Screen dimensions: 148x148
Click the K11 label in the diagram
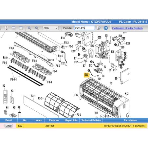coord(96,113)
